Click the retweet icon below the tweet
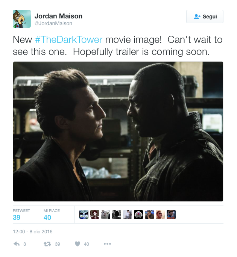 (x=47, y=244)
